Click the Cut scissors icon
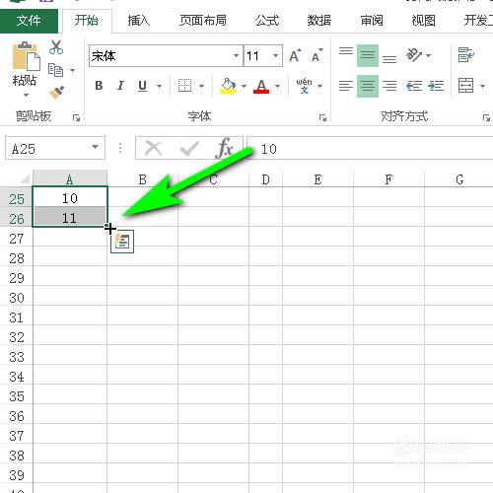This screenshot has width=493, height=493. [56, 47]
